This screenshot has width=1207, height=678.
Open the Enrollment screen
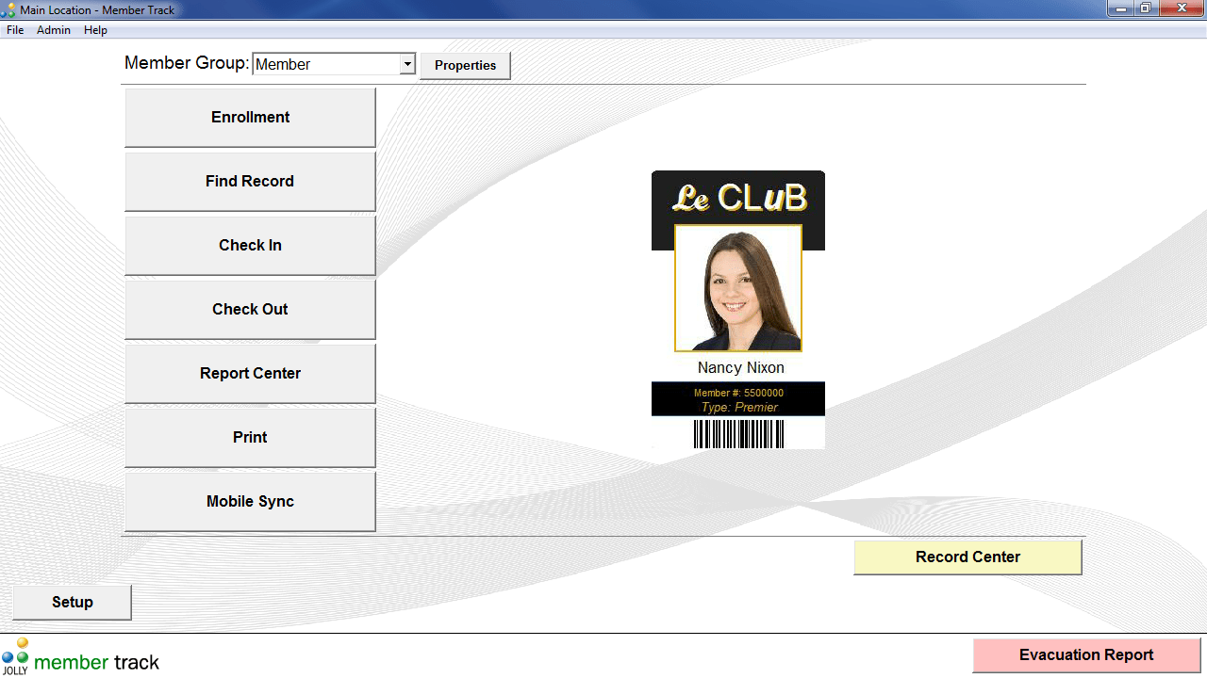tap(250, 118)
